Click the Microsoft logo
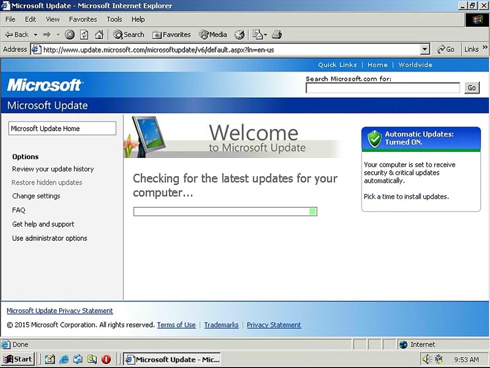Viewport: 490px width, 368px height. click(44, 85)
